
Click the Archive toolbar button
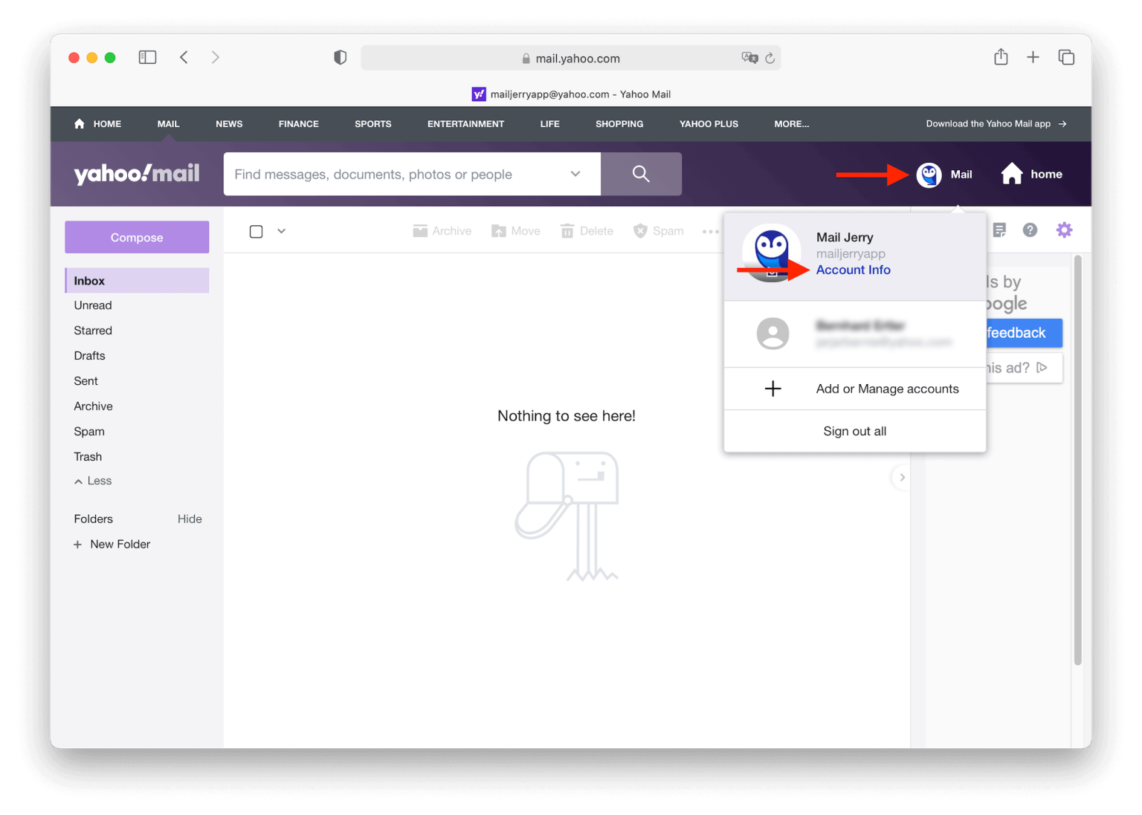coord(442,231)
